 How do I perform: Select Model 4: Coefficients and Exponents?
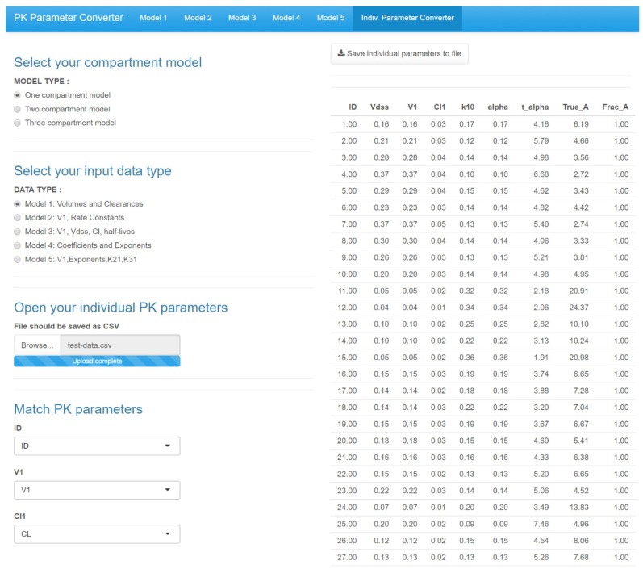tap(18, 245)
